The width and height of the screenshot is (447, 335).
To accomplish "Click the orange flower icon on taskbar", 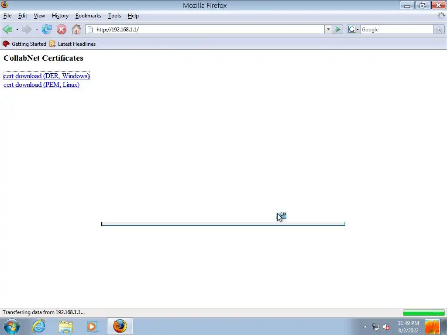I will tap(432, 327).
